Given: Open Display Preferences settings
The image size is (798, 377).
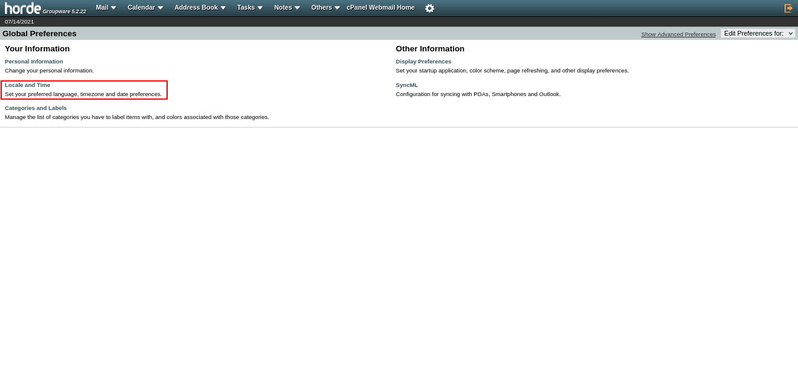Looking at the screenshot, I should [423, 61].
